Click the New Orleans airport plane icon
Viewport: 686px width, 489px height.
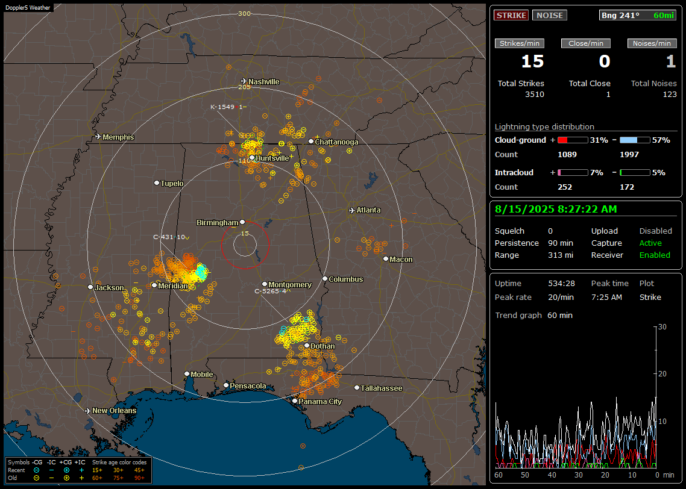pyautogui.click(x=87, y=411)
